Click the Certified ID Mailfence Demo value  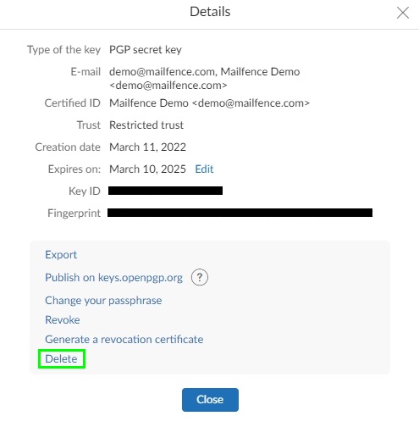click(209, 103)
